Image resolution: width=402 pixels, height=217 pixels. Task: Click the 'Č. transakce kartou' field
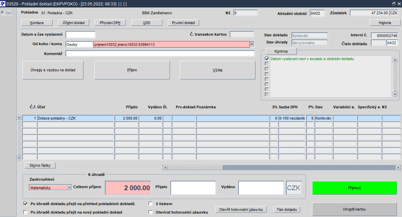242,34
